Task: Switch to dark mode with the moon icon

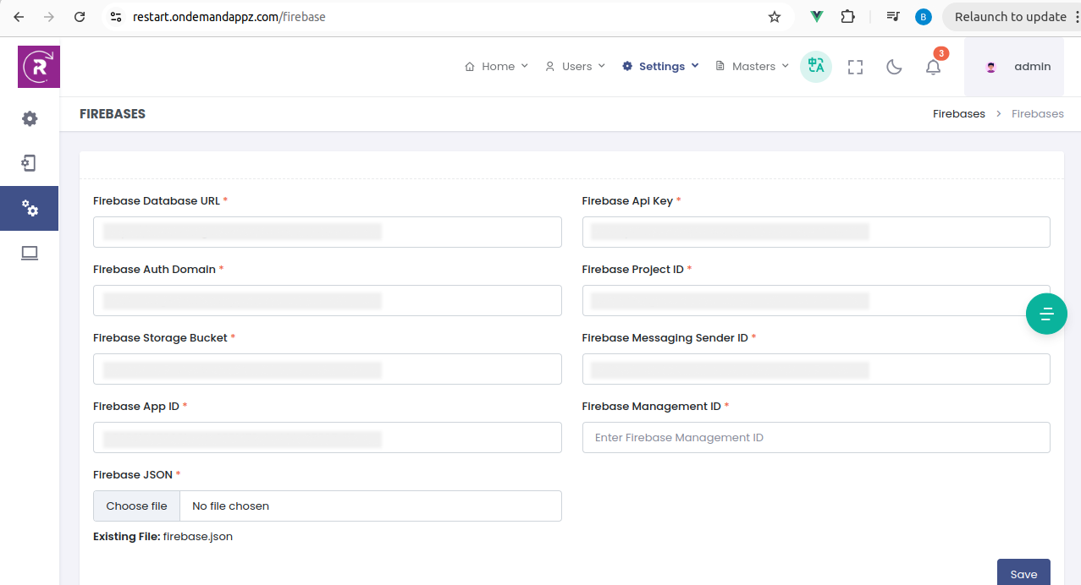Action: point(894,67)
